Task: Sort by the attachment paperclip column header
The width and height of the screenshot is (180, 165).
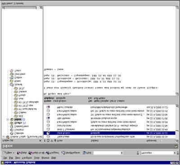Action: pos(55,141)
